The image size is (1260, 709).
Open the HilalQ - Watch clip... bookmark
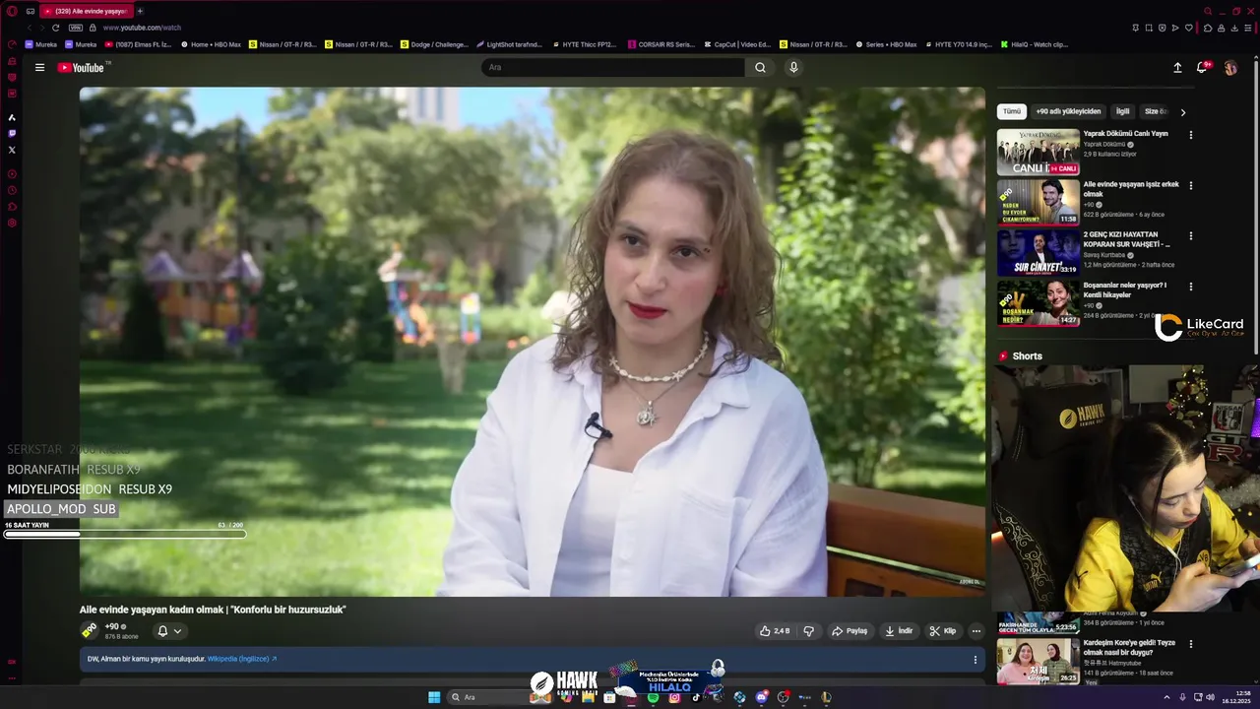click(x=1034, y=44)
